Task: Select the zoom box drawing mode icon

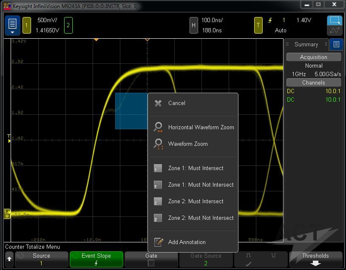Action: click(x=335, y=20)
